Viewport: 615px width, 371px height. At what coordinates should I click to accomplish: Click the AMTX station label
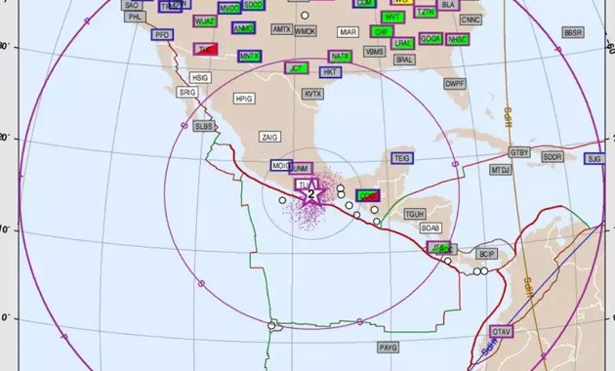[281, 29]
